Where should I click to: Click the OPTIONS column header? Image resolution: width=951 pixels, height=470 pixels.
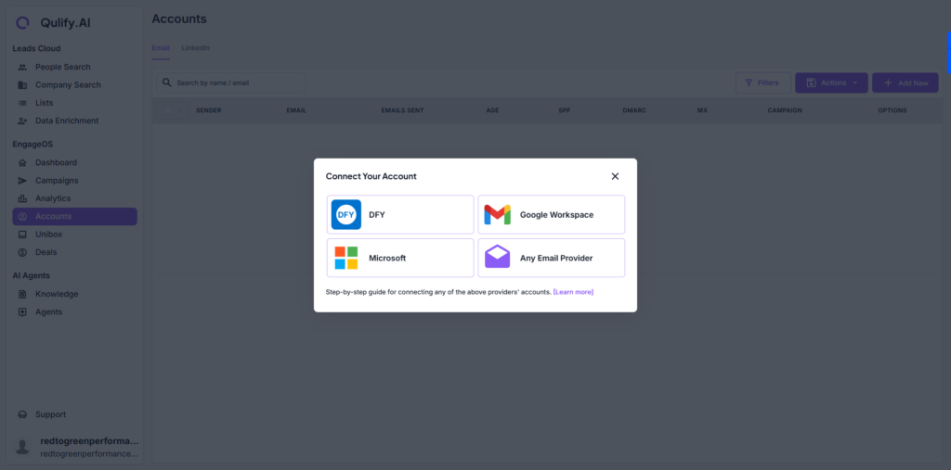[x=892, y=111]
